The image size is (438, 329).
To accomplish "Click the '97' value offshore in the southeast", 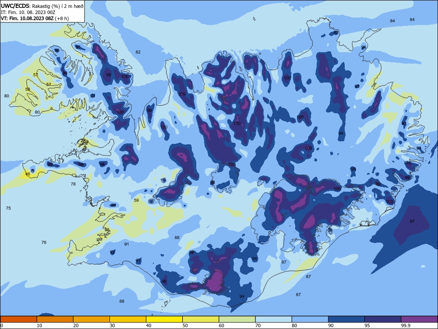I will tap(412, 221).
